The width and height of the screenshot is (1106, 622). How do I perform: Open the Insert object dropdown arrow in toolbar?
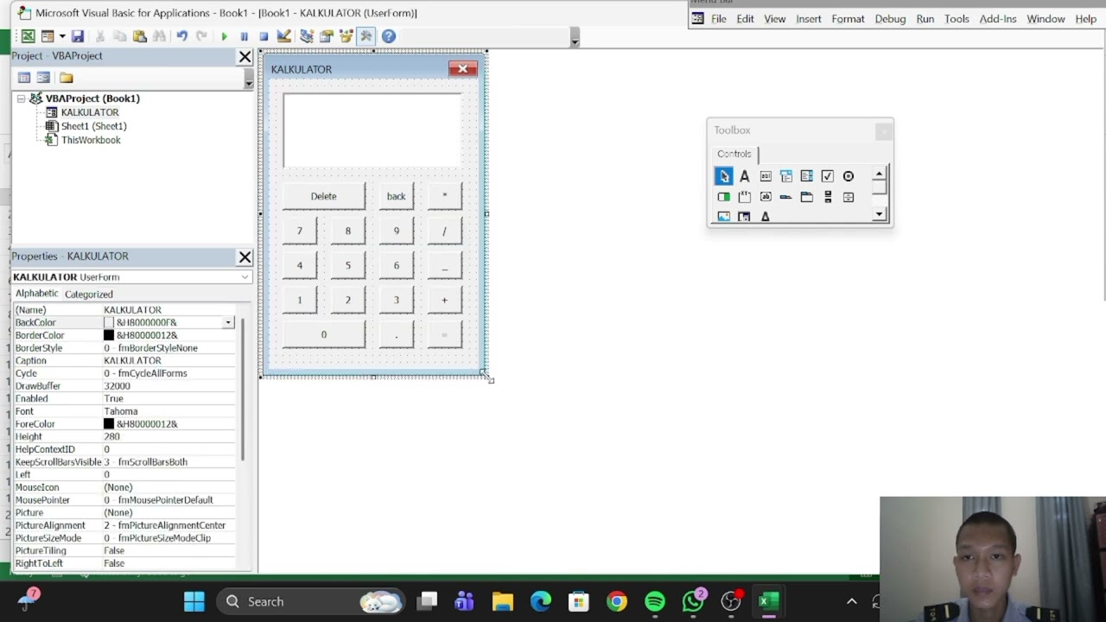click(61, 36)
